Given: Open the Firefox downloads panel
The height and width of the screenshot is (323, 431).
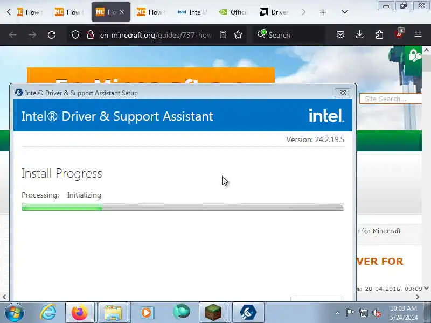Looking at the screenshot, I should [359, 34].
